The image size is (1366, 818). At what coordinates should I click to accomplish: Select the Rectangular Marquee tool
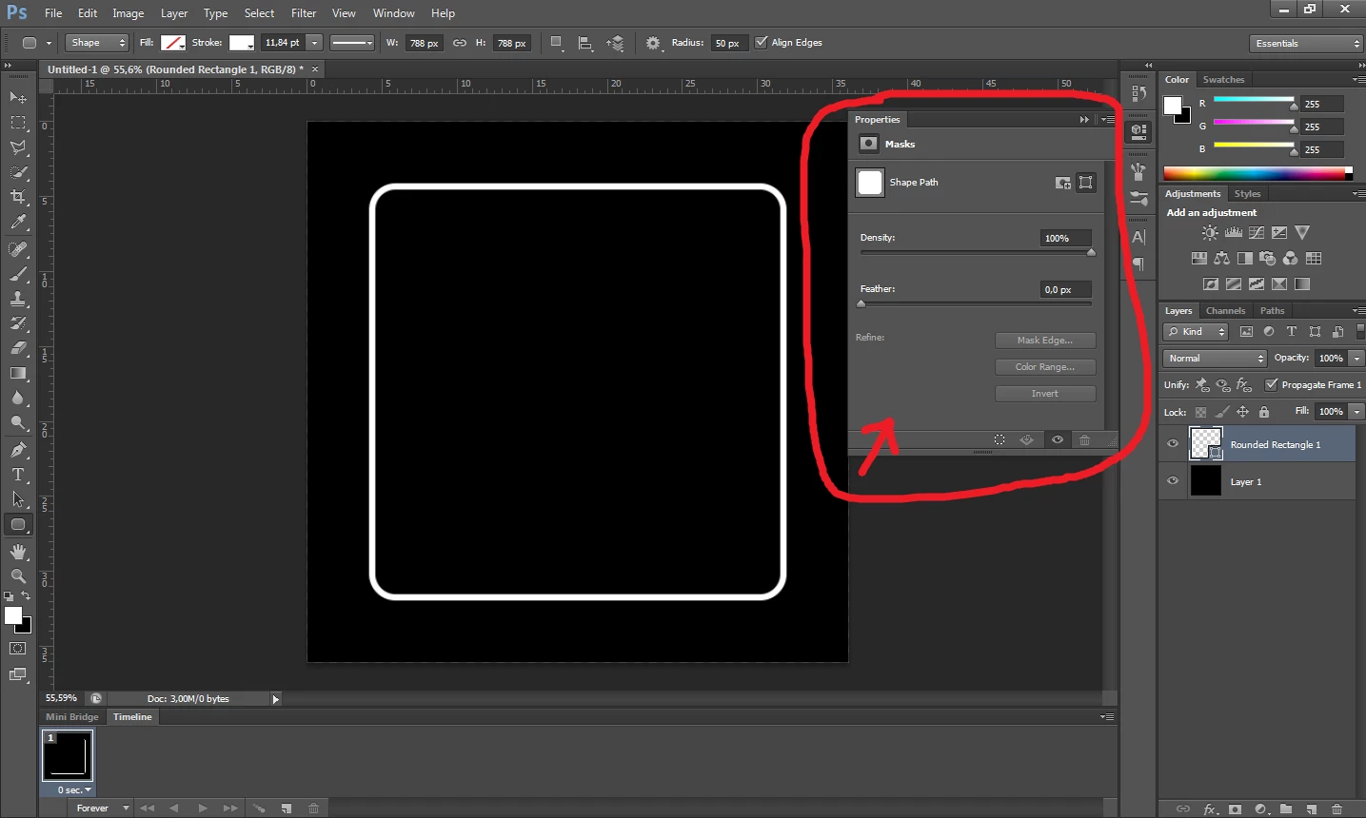(18, 123)
